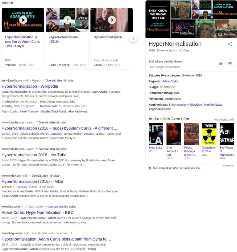Open HyperNormalisation - Wikipedia result
The image size is (237, 252).
30,86
